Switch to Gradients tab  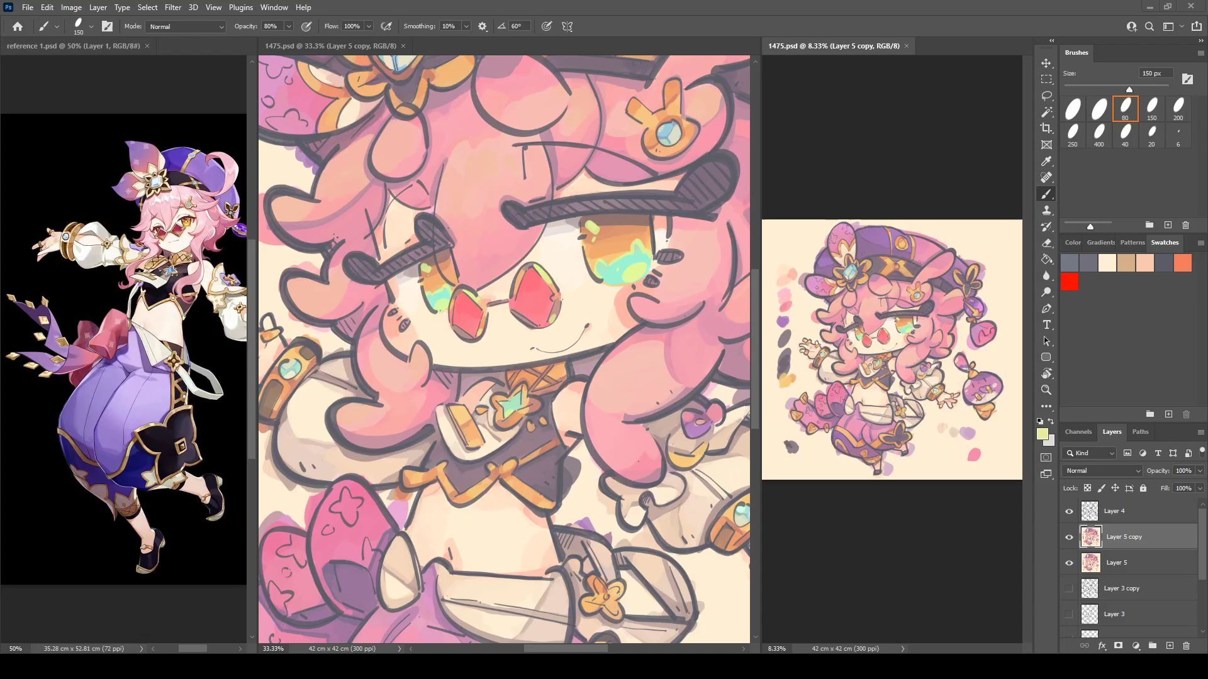click(1100, 242)
